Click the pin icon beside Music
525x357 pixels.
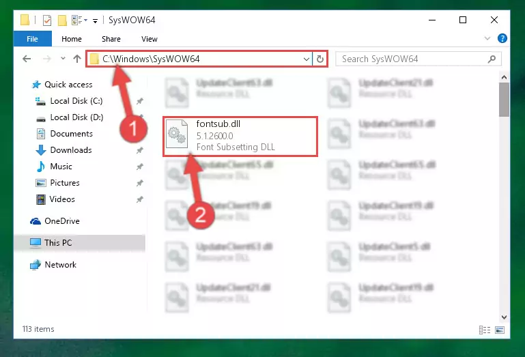(x=140, y=167)
